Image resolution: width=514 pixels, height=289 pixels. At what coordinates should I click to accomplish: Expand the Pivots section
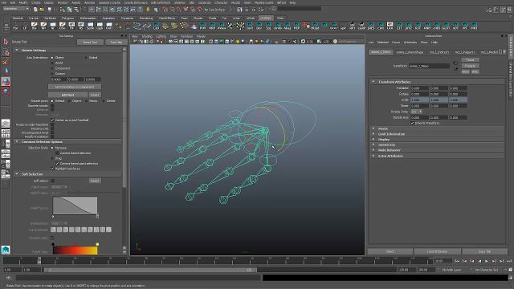(373, 128)
